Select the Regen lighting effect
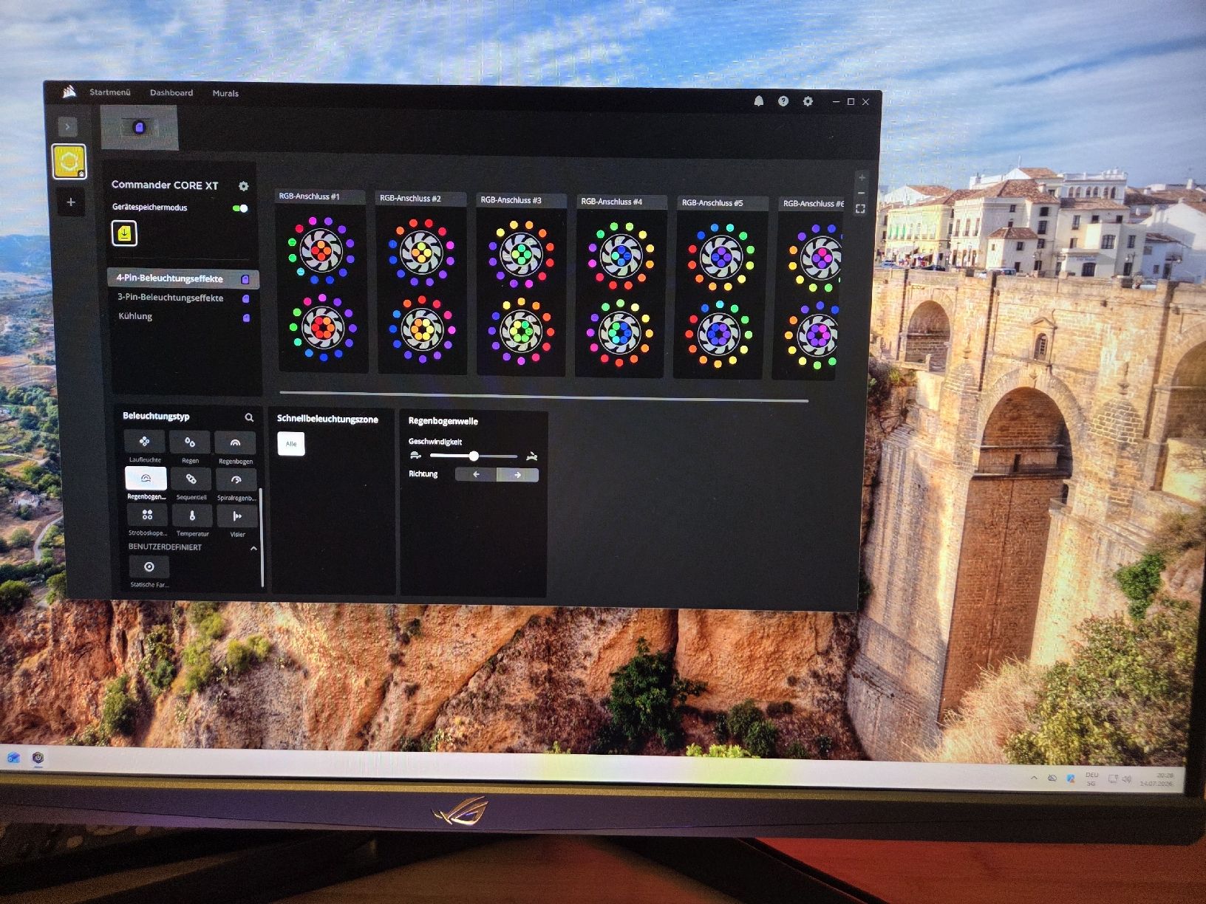The height and width of the screenshot is (904, 1206). pyautogui.click(x=190, y=442)
